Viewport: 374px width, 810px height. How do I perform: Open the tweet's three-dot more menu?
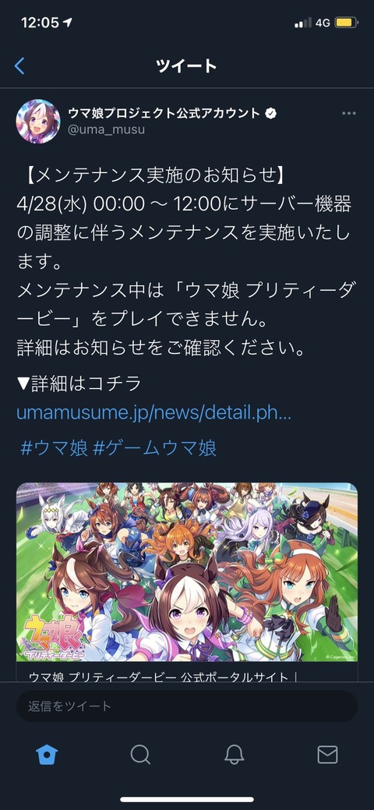(x=349, y=113)
